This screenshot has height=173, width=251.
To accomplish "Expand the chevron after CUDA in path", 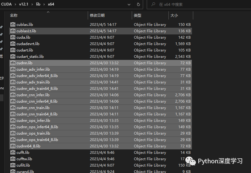I will 15,4.
